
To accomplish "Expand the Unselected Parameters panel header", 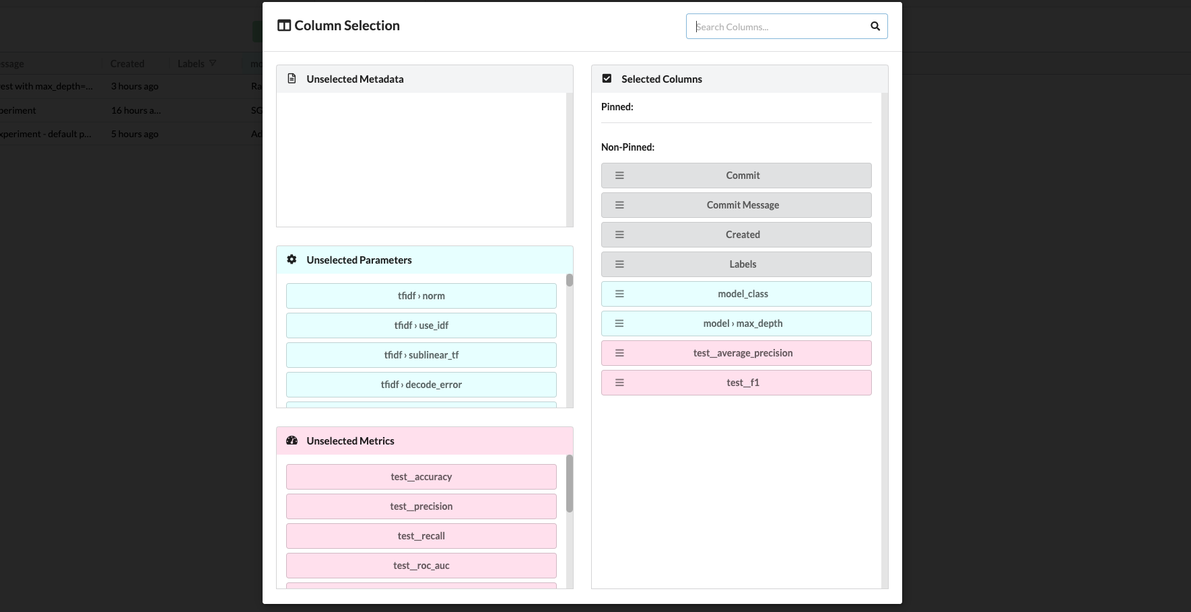I will (424, 260).
